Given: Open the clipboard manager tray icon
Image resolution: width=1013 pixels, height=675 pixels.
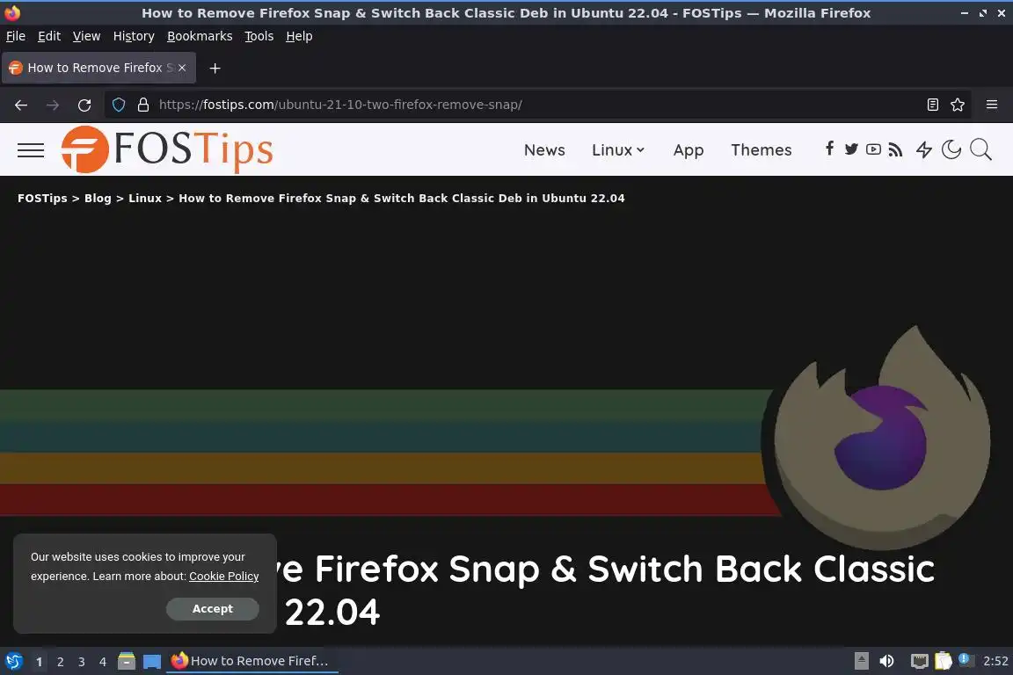Looking at the screenshot, I should [x=944, y=661].
